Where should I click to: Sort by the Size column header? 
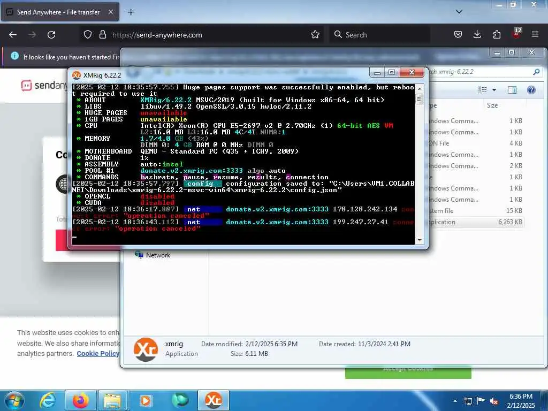[x=492, y=105]
